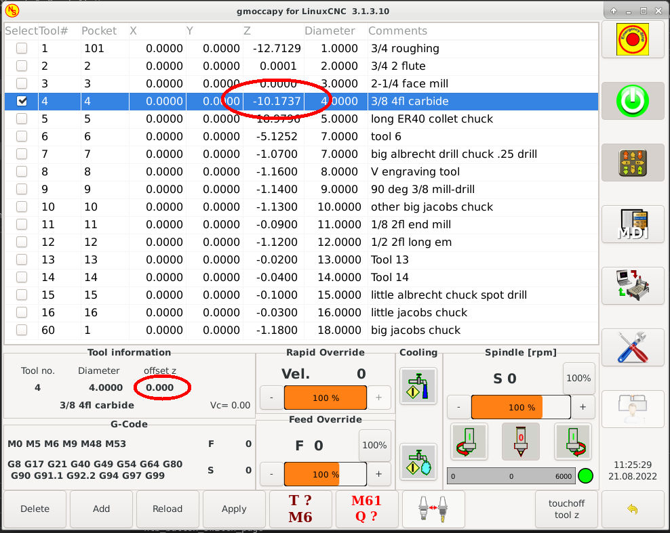
Task: Check the Select box for tool 11
Action: click(22, 224)
